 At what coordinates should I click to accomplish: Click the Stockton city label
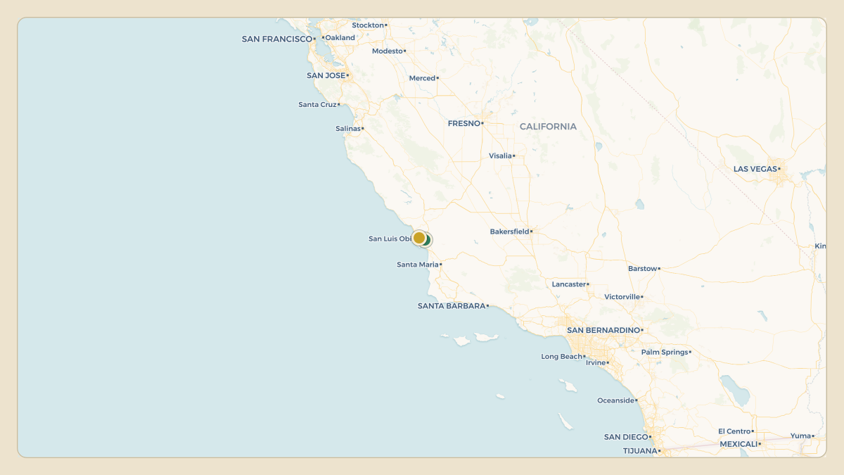(x=368, y=25)
